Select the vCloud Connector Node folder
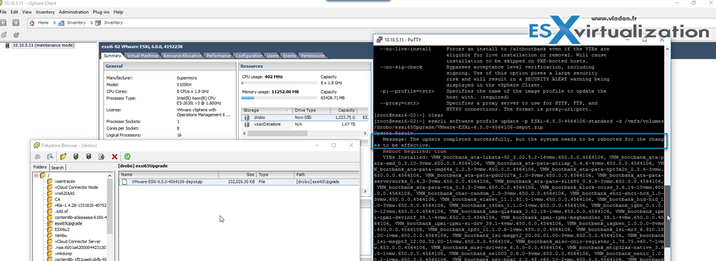This screenshot has height=261, width=716. [78, 188]
